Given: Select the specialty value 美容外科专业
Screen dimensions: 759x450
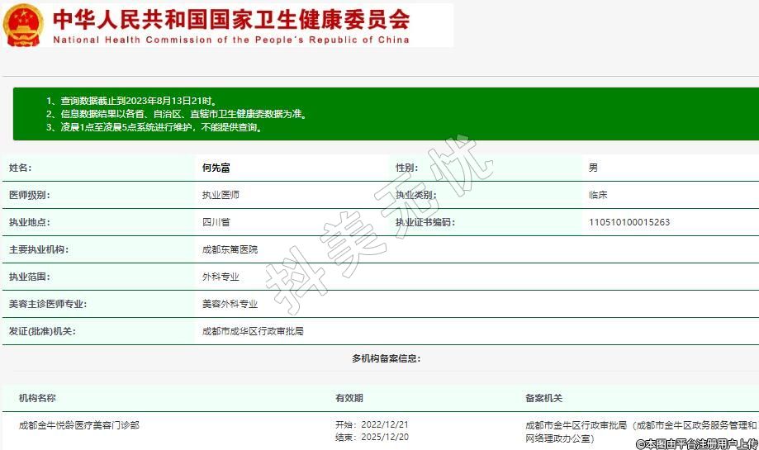Looking at the screenshot, I should coord(230,304).
